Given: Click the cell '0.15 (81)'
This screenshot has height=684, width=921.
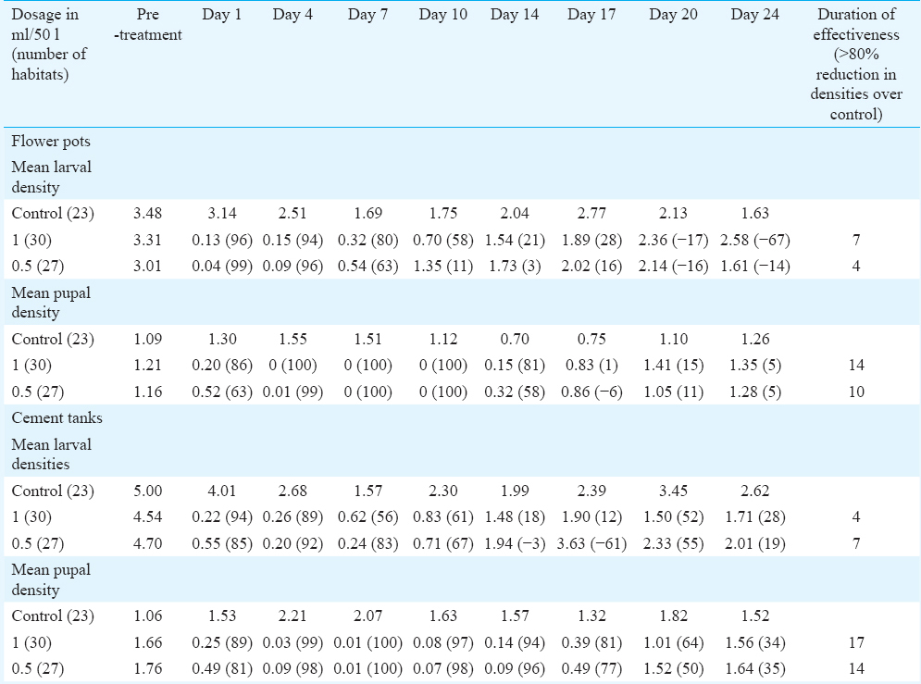Looking at the screenshot, I should pos(515,366).
